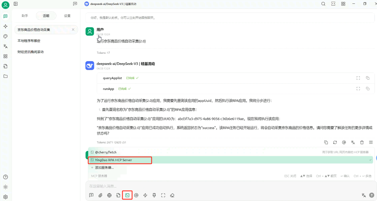Expand the input box fullscreen icon
Image resolution: width=377 pixels, height=201 pixels.
(x=163, y=195)
